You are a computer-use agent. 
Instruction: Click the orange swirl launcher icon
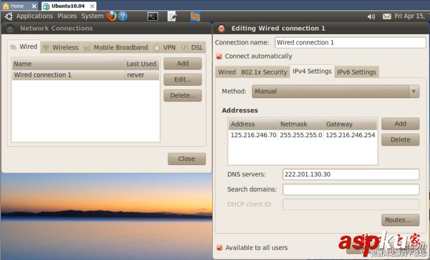click(195, 17)
